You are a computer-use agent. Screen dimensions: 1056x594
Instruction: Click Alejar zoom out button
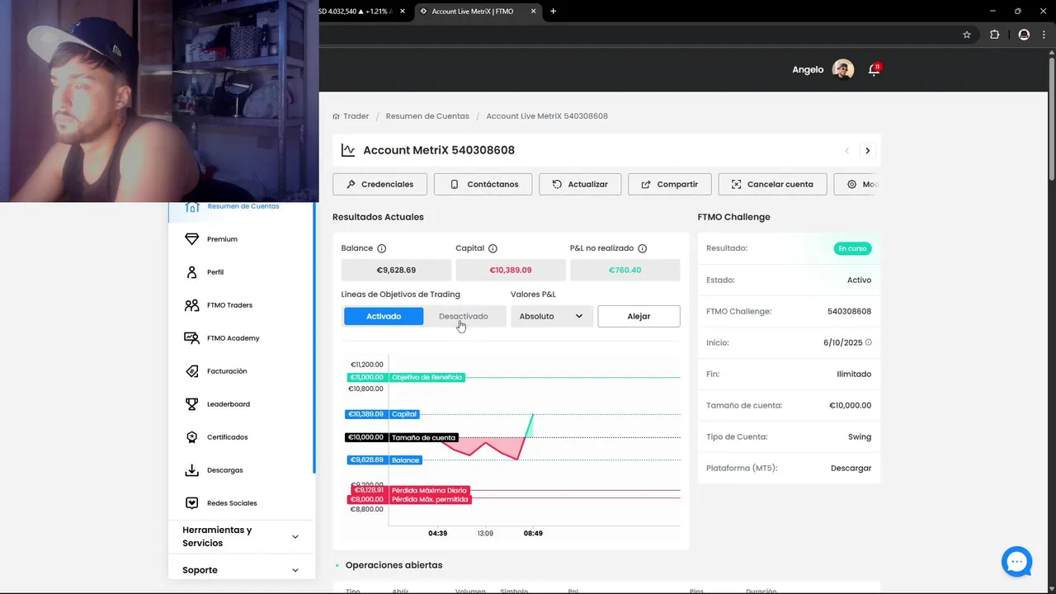coord(639,316)
